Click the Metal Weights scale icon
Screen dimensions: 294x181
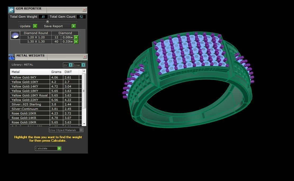pos(12,57)
